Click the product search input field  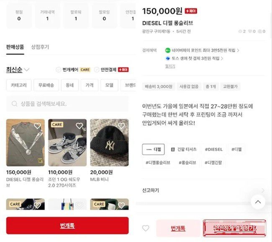tap(67, 104)
